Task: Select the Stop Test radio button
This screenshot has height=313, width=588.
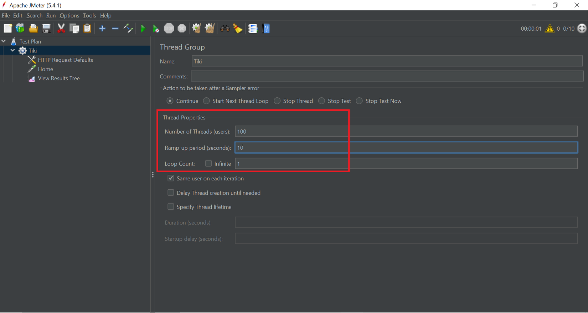Action: point(321,101)
